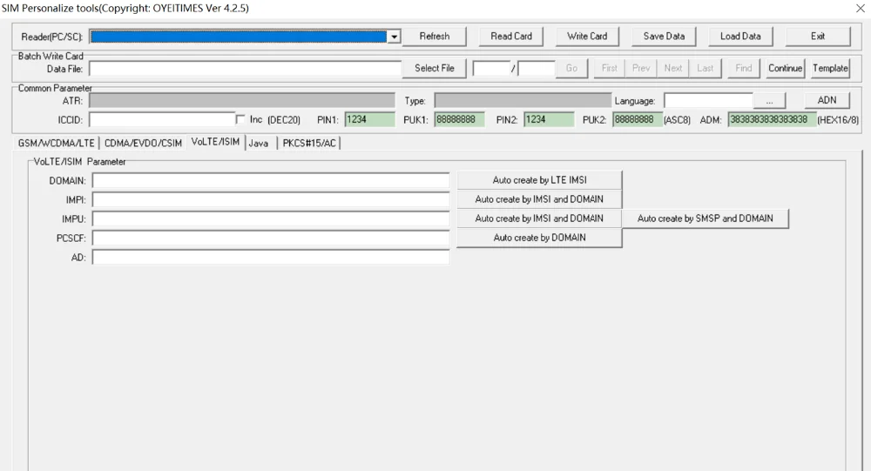Click the PIN2 field showing 1234
Image resolution: width=871 pixels, height=471 pixels.
(x=549, y=119)
